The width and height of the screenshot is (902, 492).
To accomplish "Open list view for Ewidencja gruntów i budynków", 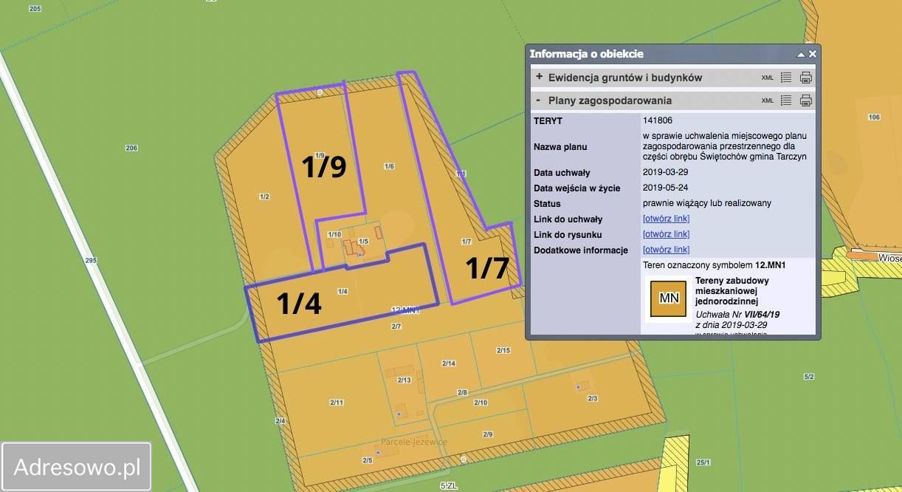I will (786, 78).
